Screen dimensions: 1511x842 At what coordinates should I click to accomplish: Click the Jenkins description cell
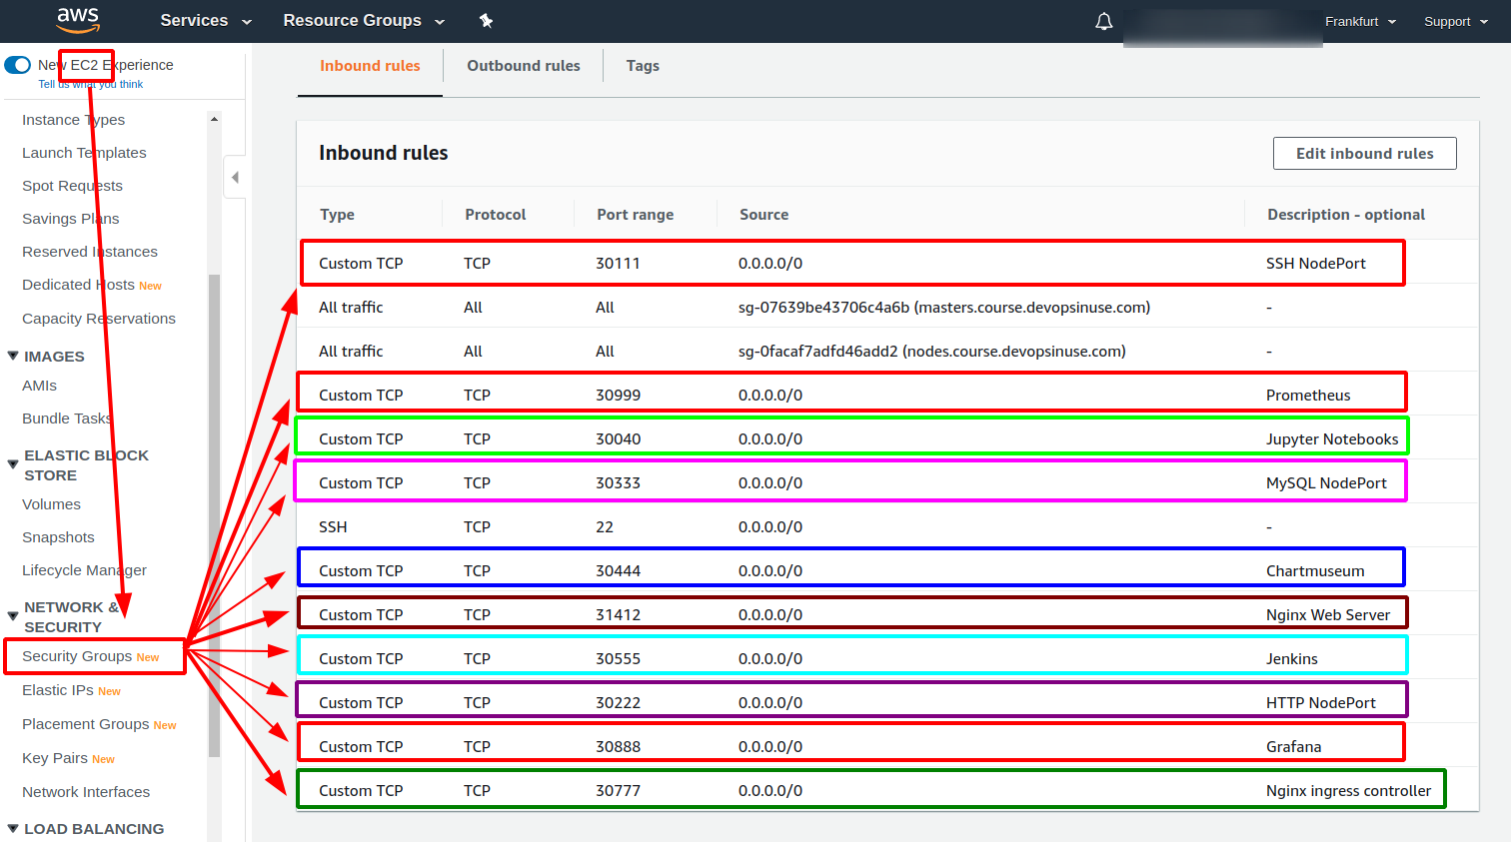click(1292, 659)
